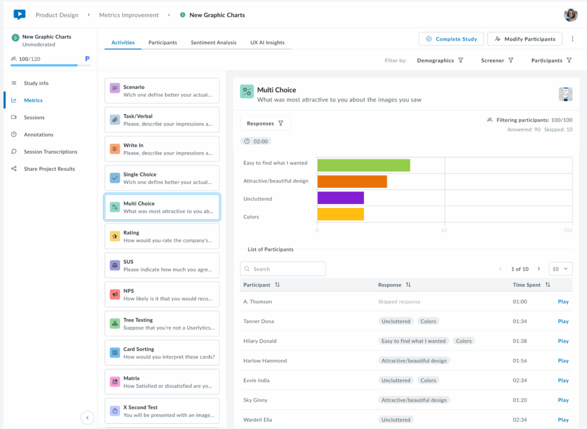The image size is (587, 429).
Task: Open the Demographics filter funnel icon
Action: pos(462,60)
